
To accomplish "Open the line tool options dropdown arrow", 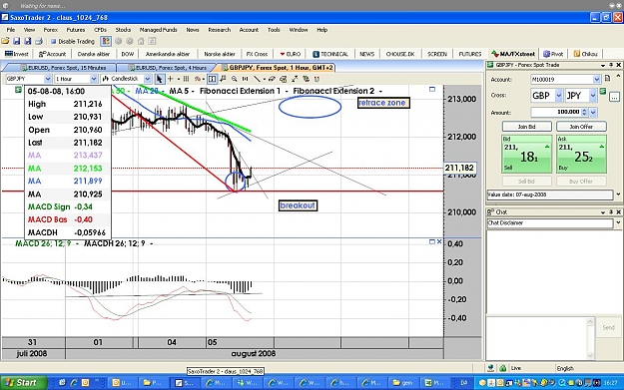I will [265, 79].
